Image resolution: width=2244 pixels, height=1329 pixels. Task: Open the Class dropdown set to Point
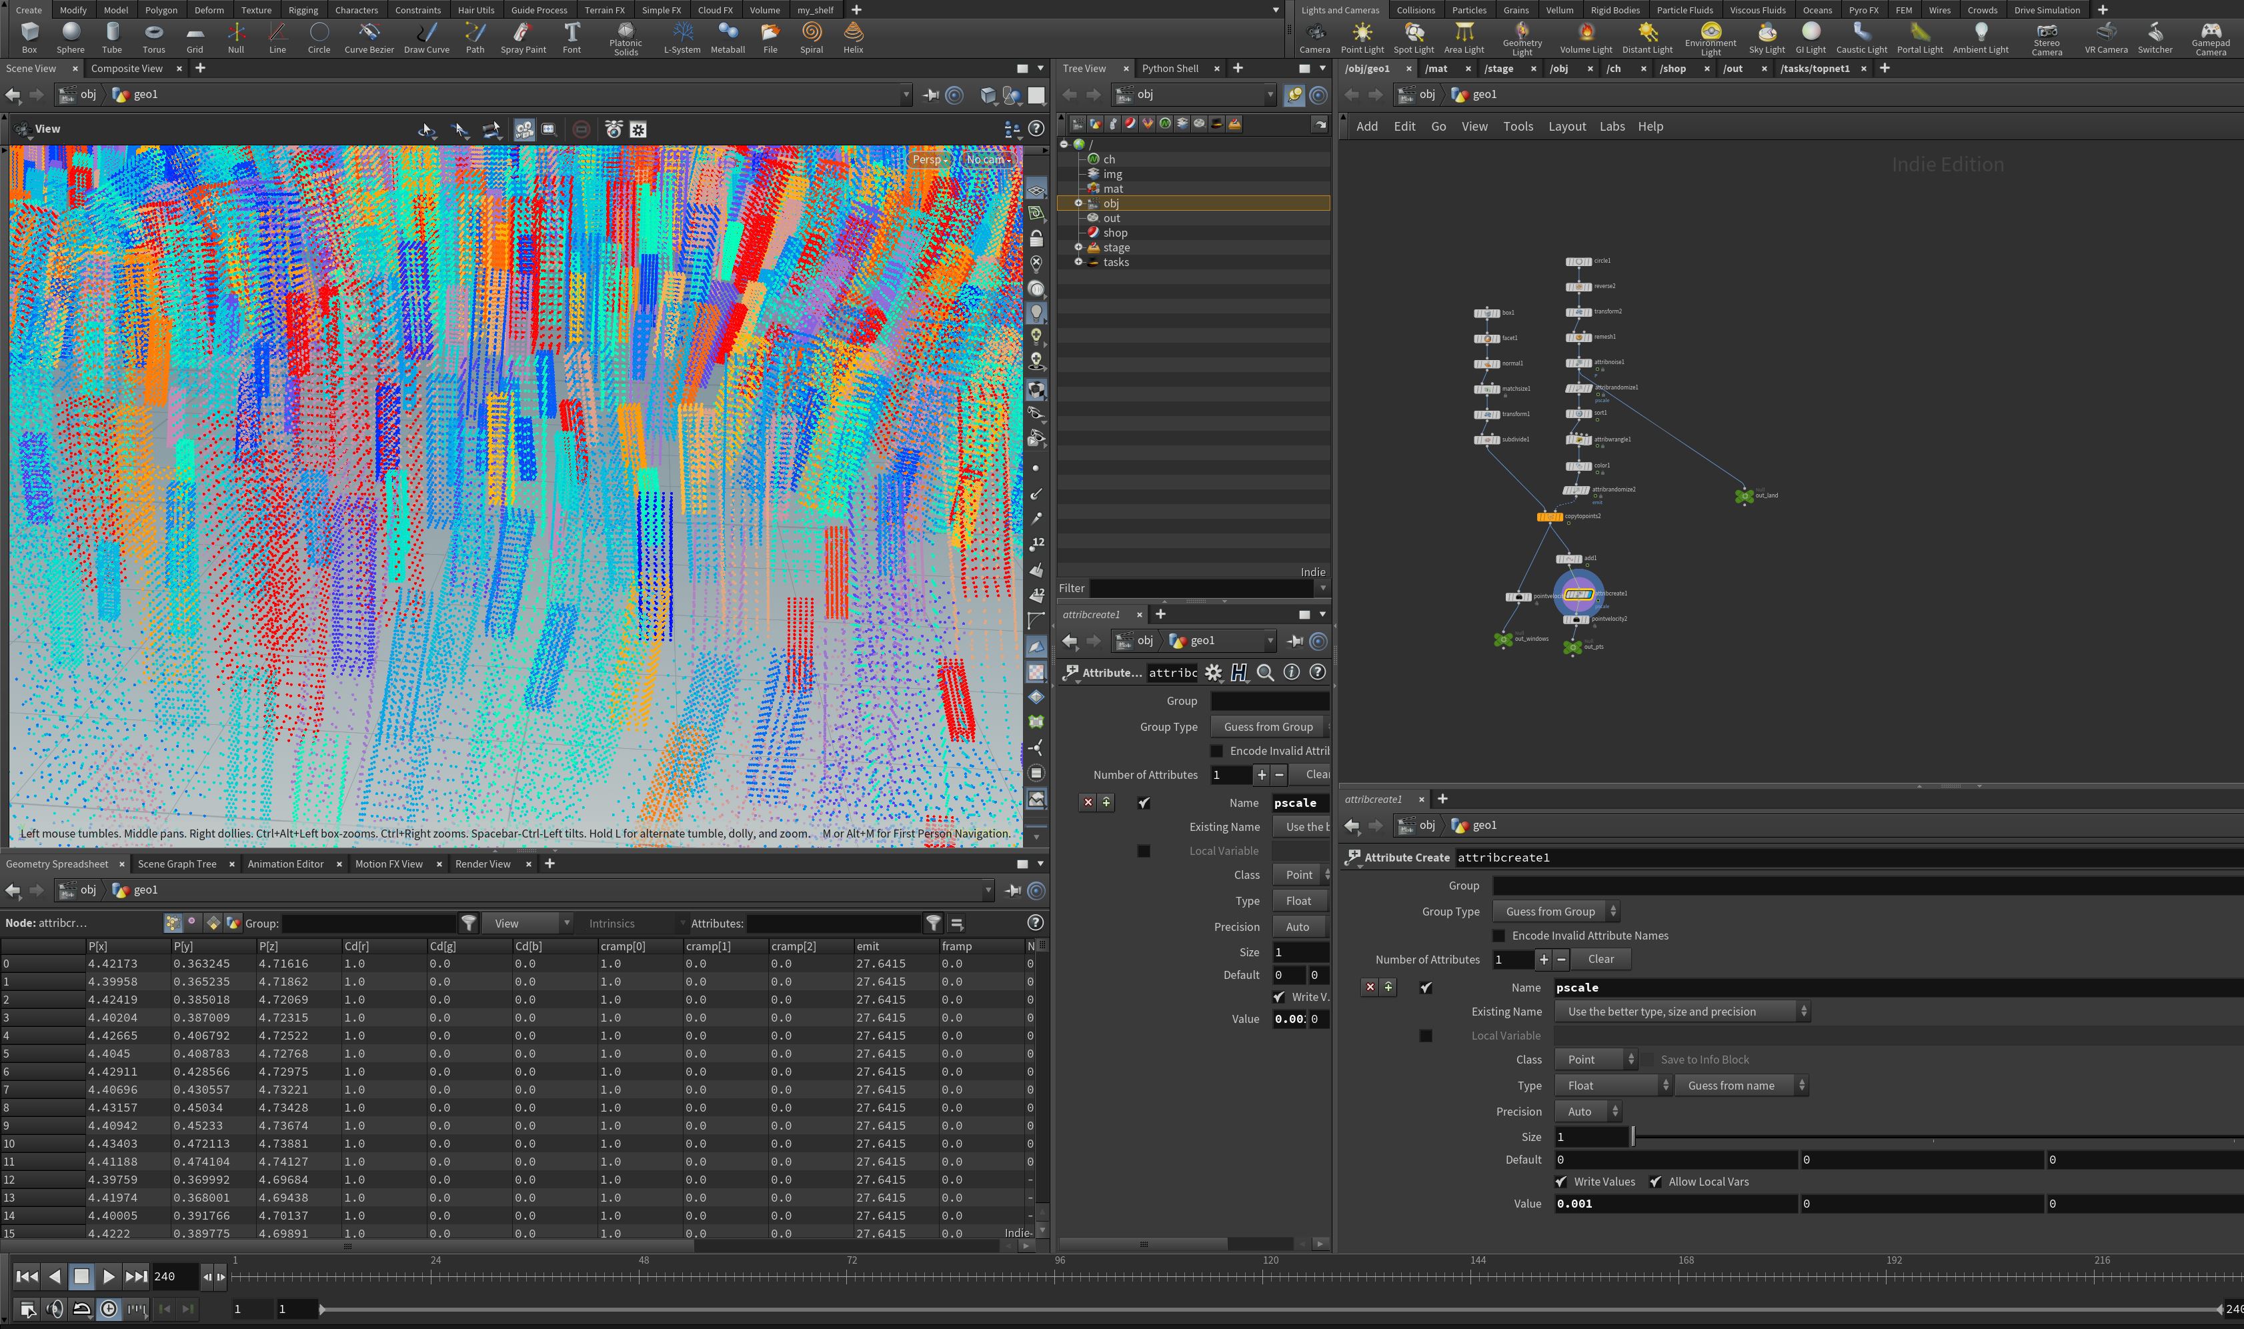coord(1596,1058)
